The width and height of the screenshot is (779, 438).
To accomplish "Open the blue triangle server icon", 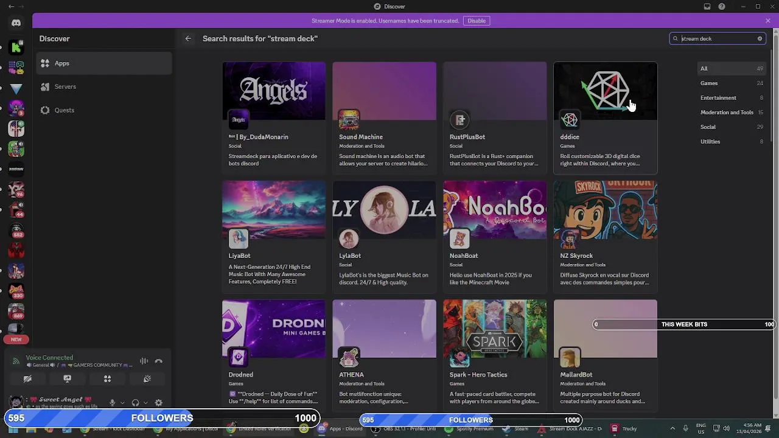I will tap(16, 88).
